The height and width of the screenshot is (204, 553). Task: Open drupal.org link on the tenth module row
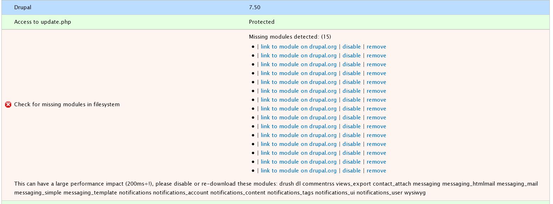click(298, 126)
